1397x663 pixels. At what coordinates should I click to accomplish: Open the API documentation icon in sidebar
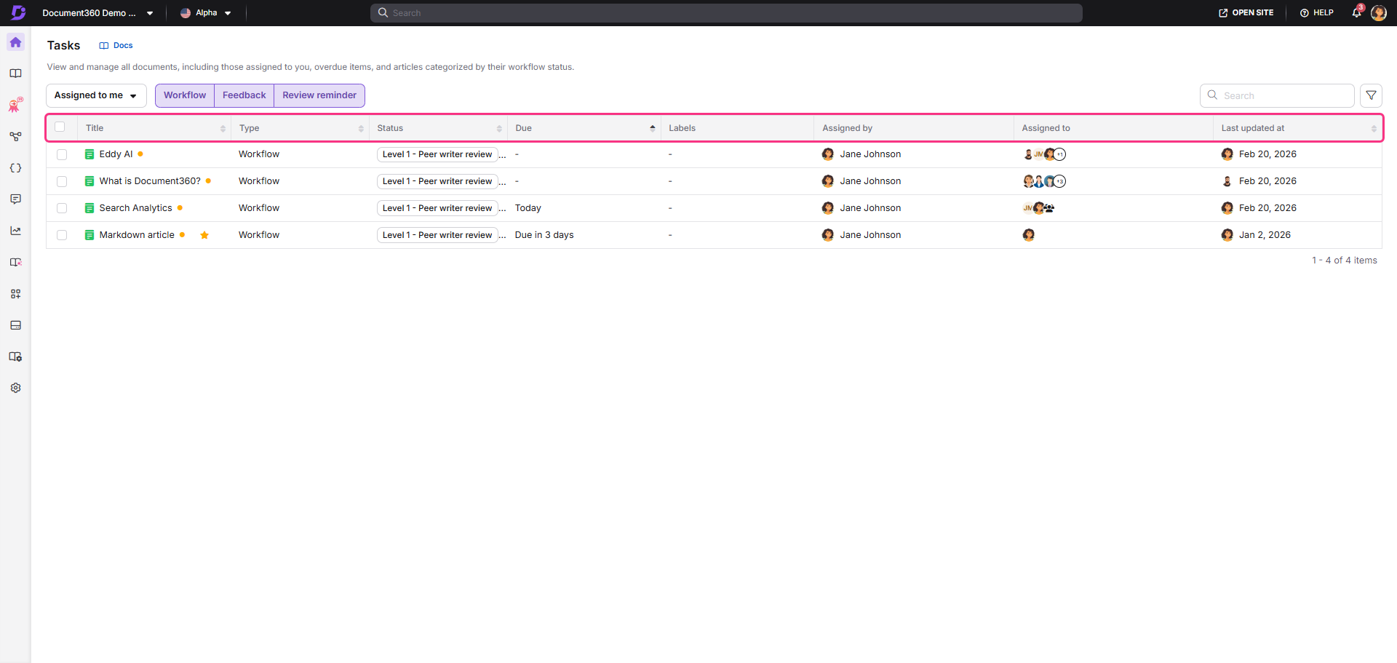pyautogui.click(x=15, y=167)
